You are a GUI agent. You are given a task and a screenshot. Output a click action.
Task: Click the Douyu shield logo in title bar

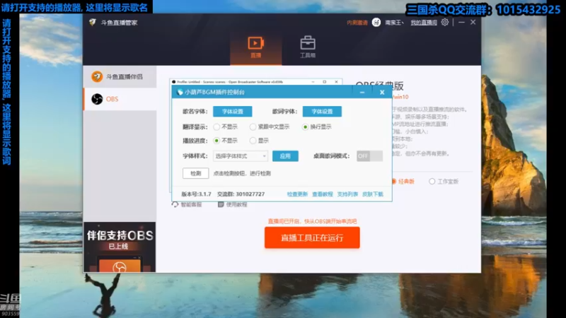(93, 23)
